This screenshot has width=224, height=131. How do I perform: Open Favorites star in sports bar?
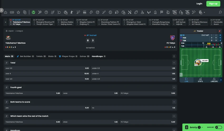pos(18,12)
